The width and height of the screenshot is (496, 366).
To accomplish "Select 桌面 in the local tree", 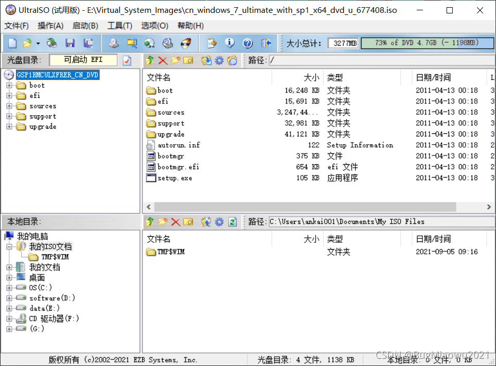I will point(37,277).
